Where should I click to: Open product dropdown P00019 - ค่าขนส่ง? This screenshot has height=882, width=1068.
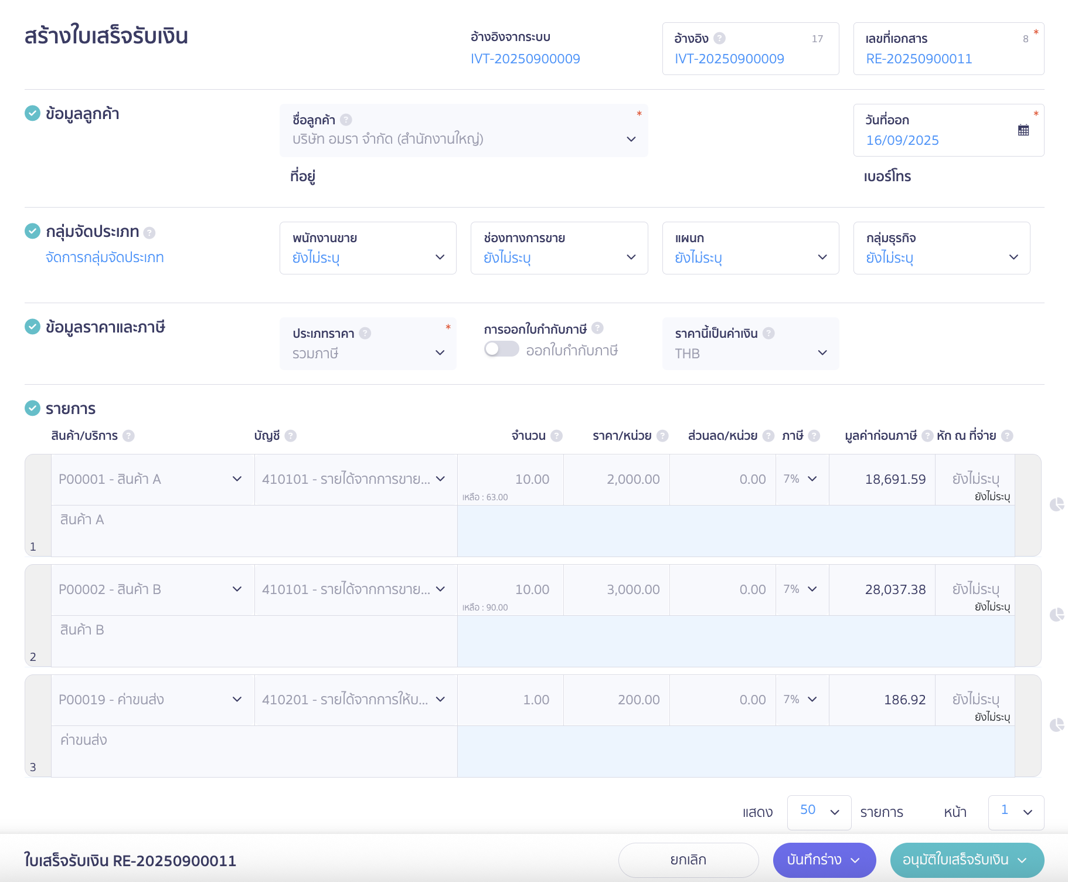(153, 700)
